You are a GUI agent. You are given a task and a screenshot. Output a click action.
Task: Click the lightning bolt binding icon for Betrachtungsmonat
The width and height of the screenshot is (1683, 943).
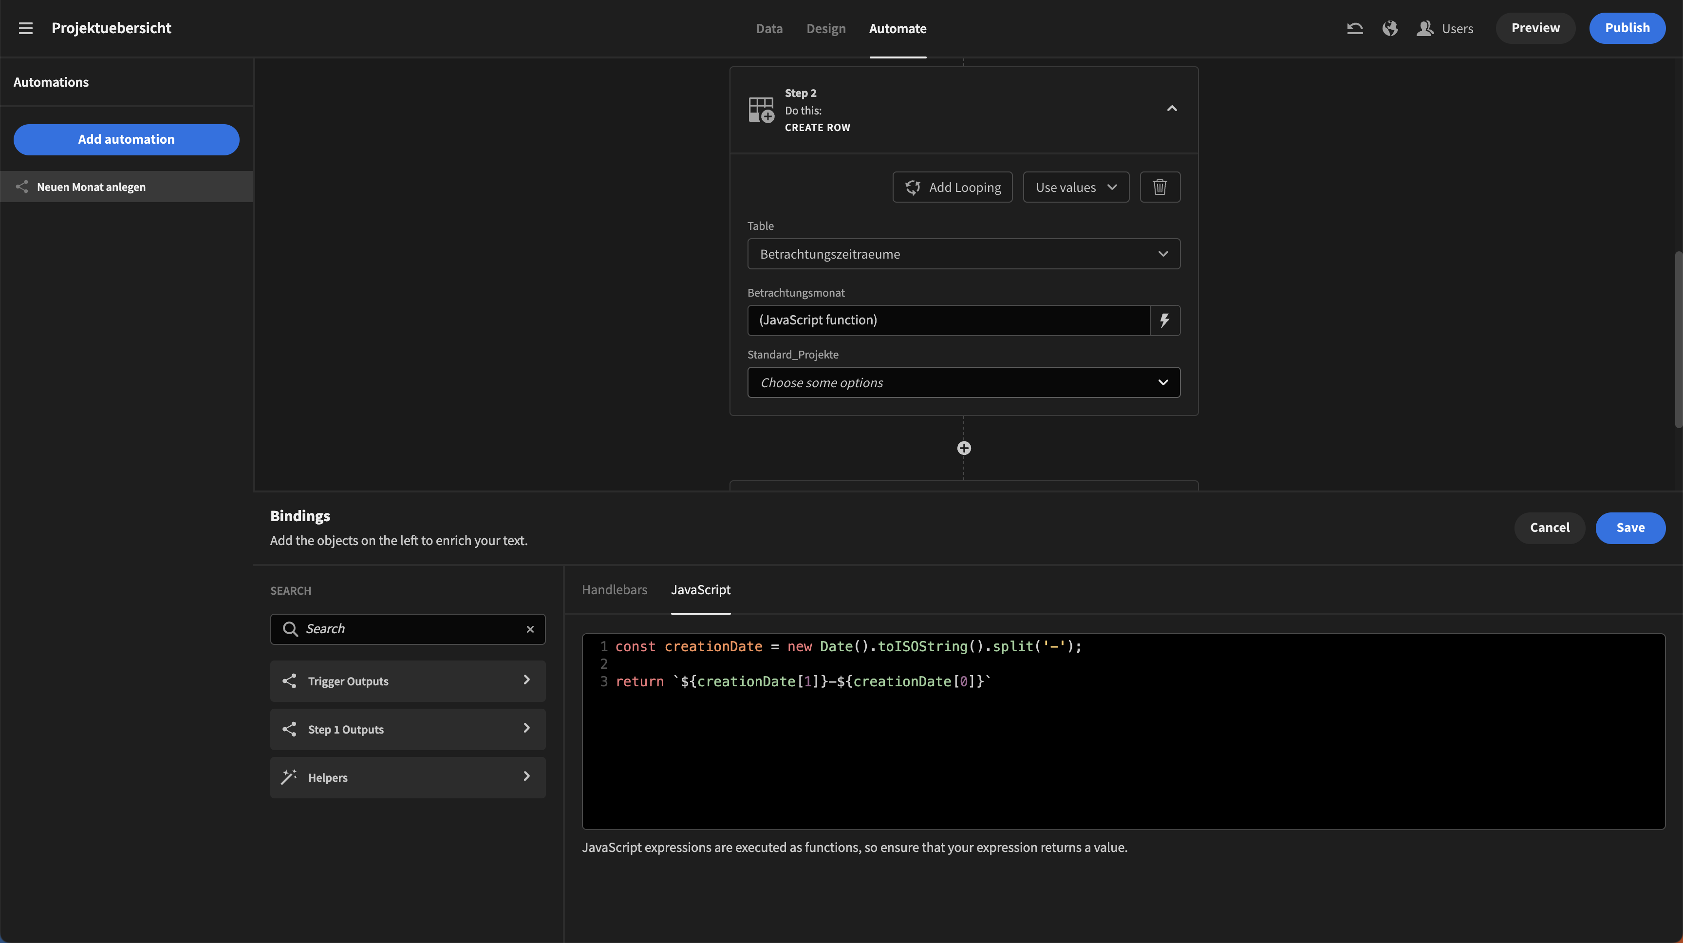tap(1165, 320)
